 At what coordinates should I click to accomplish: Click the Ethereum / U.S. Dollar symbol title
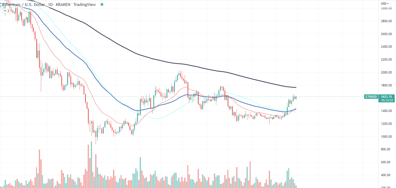pyautogui.click(x=22, y=4)
